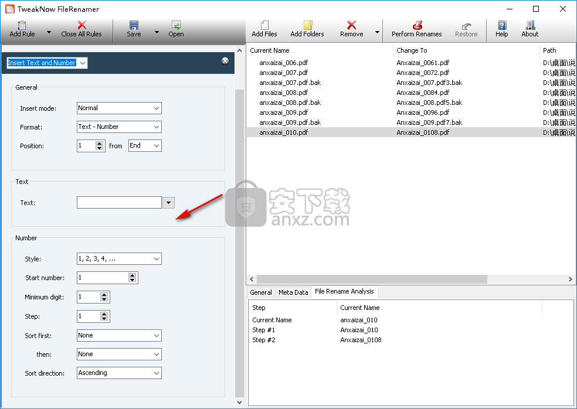Increase Start number with up arrow

pyautogui.click(x=133, y=275)
